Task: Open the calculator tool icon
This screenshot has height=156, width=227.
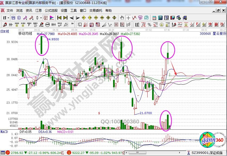Action: tap(160, 18)
